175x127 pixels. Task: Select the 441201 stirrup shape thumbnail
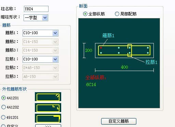(48, 97)
